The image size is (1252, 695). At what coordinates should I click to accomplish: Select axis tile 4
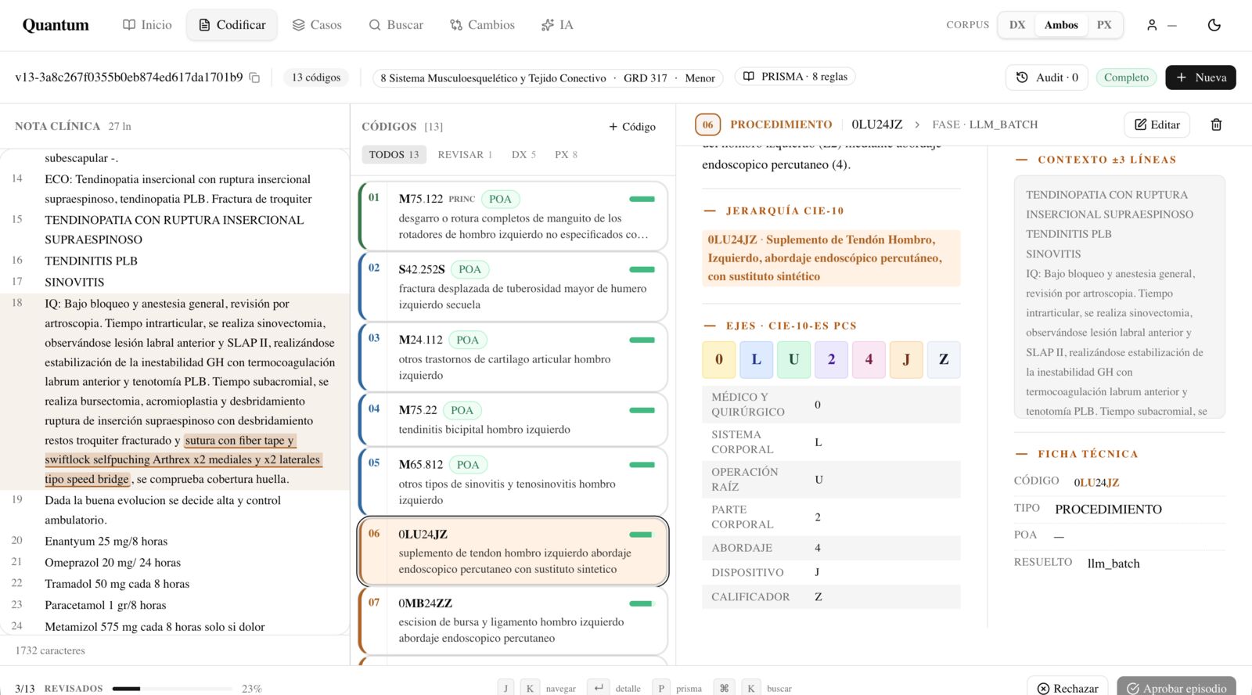point(869,359)
